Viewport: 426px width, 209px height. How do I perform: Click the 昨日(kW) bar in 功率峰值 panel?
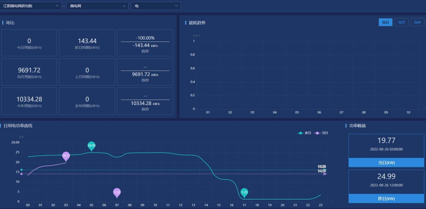[386, 198]
